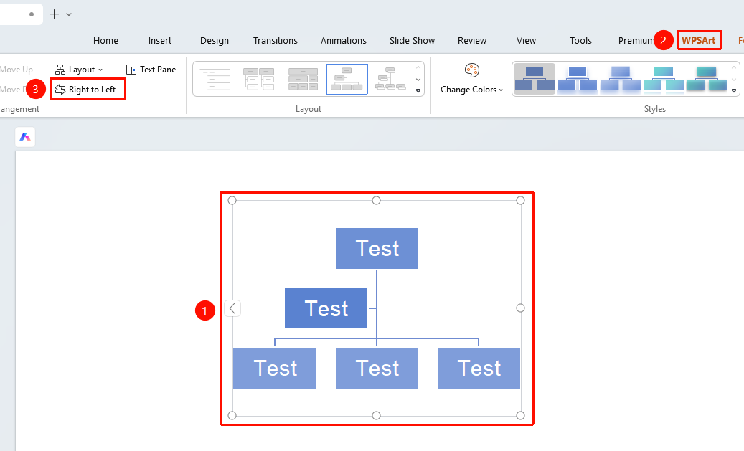
Task: Expand the dropdown arrow beside the plus icon
Action: (x=69, y=15)
